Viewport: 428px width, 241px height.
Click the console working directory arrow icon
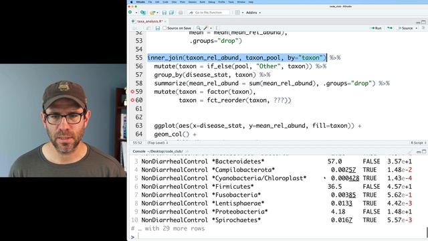(x=187, y=151)
